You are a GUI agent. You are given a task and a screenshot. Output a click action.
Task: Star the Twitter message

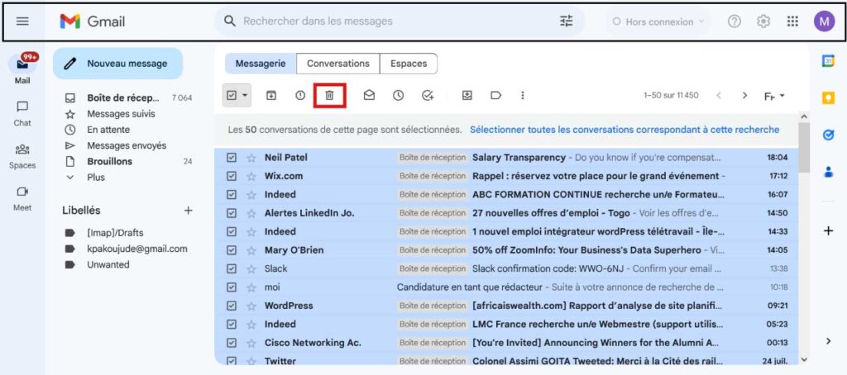pyautogui.click(x=251, y=360)
